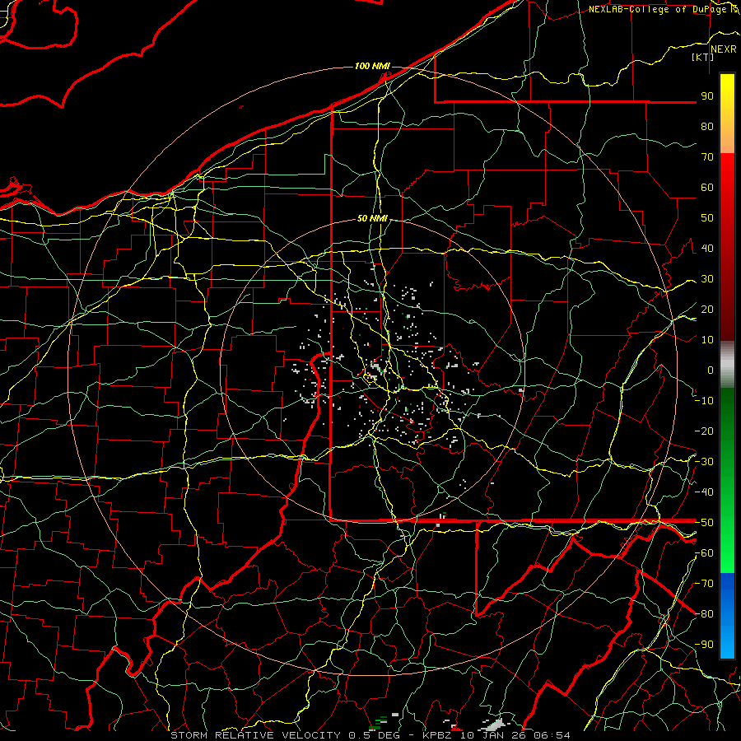Select the -50 value on the velocity scale
This screenshot has height=741, width=741.
point(704,523)
